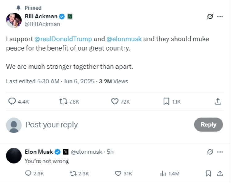Reply to Bill Ackman's post via comment icon

(x=12, y=101)
